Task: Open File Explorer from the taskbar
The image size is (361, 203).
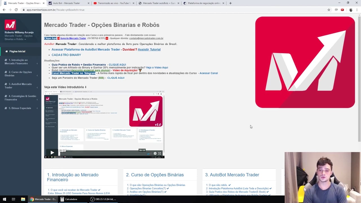Action: click(23, 199)
